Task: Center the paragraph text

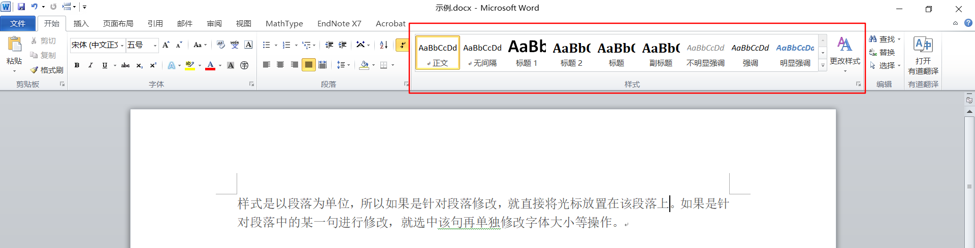Action: 280,65
